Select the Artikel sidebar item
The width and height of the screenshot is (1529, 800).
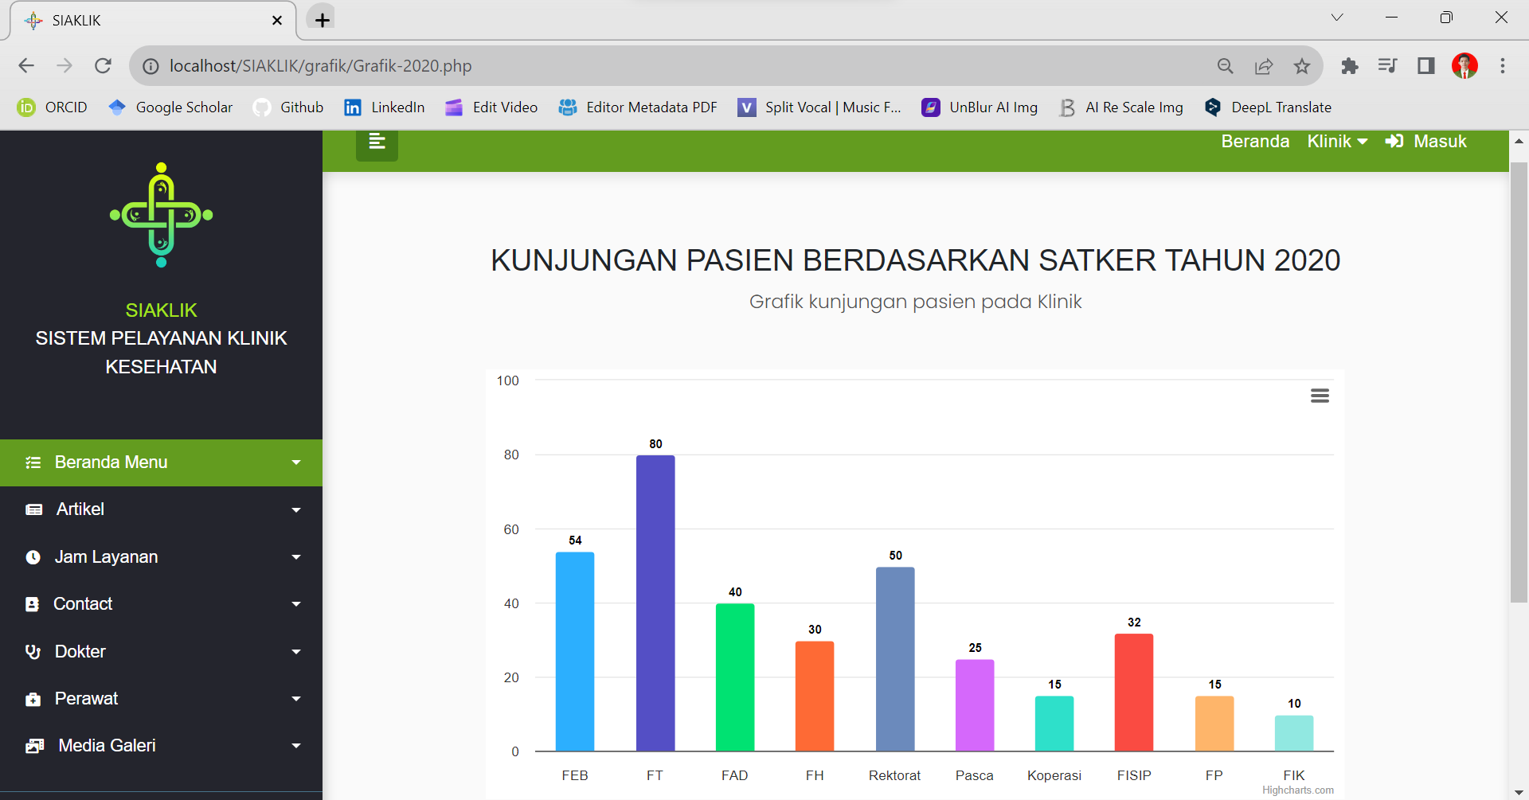(161, 509)
